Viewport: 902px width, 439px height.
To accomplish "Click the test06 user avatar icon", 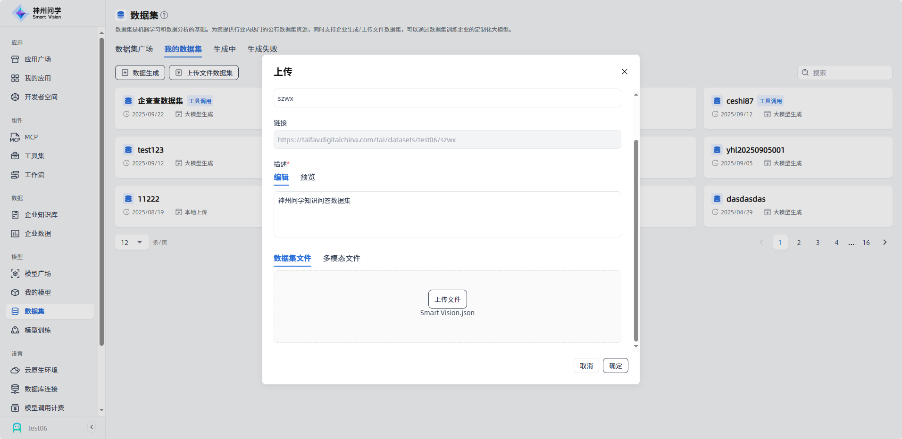I will [x=17, y=428].
